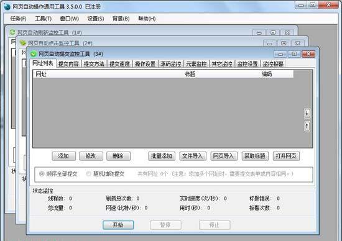This screenshot has width=342, height=241.
Task: Sort by the 网址 column header
Action: [x=108, y=75]
